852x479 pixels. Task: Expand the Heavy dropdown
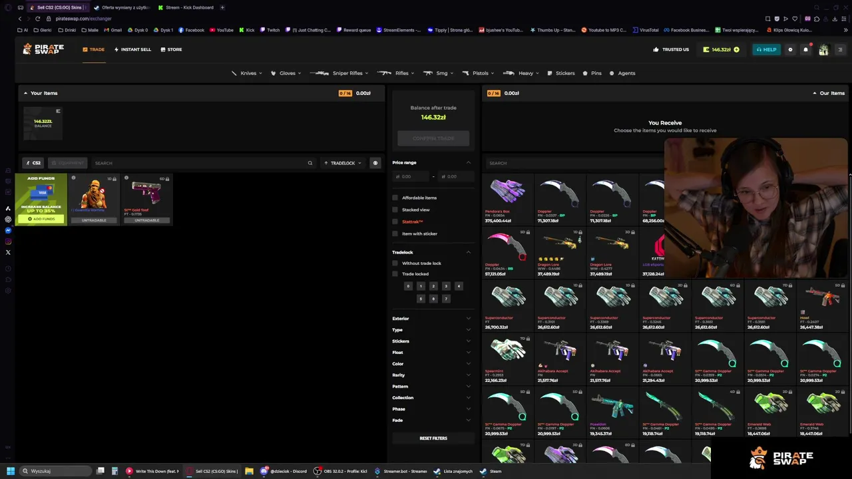(521, 73)
